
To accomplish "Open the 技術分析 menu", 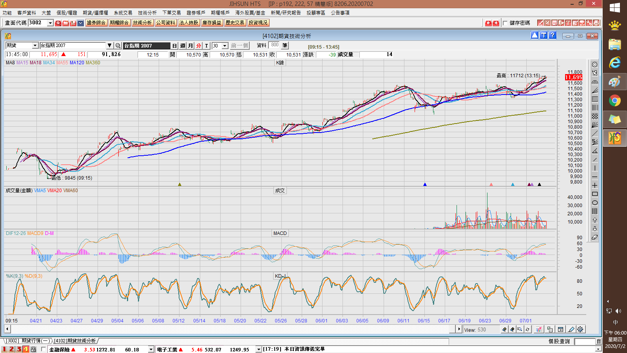I will point(147,13).
